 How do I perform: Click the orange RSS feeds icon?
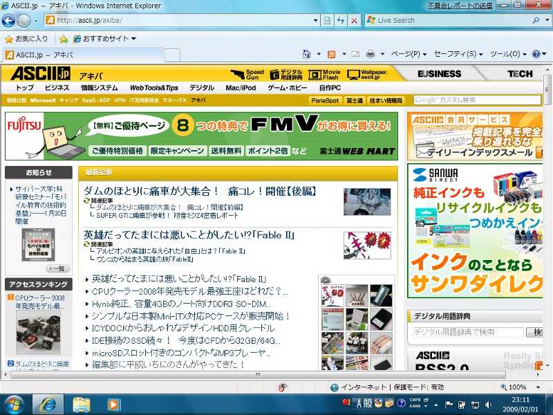pyautogui.click(x=331, y=55)
